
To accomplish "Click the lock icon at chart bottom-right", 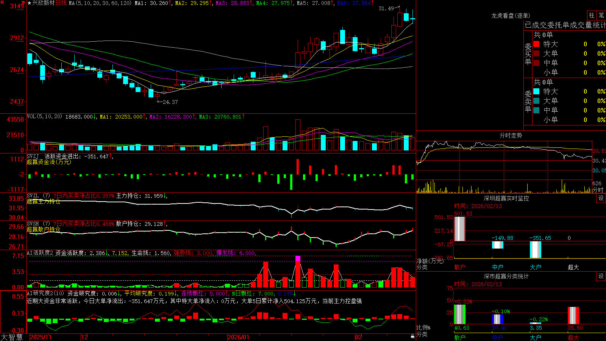I will (412, 336).
